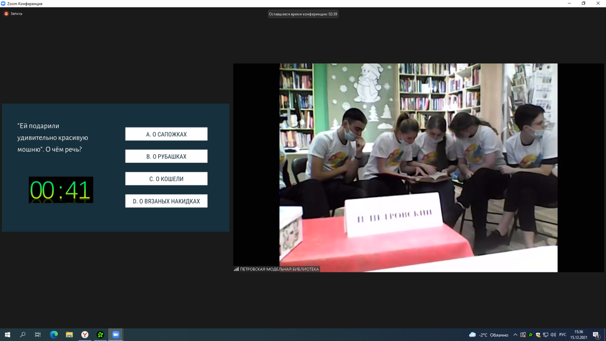Choose answer A. О САПОЖКАХ

(x=166, y=134)
